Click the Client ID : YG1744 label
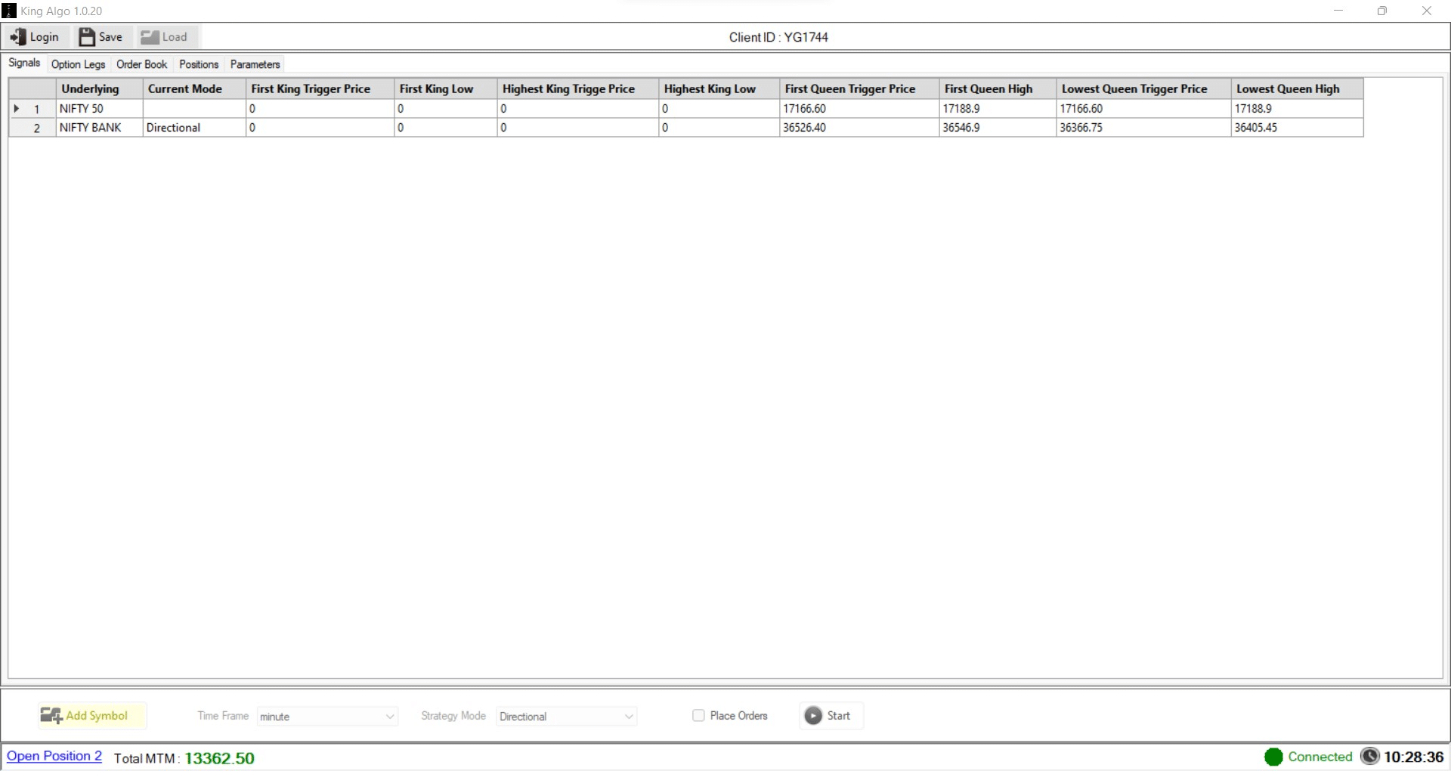Image resolution: width=1451 pixels, height=771 pixels. pyautogui.click(x=778, y=37)
